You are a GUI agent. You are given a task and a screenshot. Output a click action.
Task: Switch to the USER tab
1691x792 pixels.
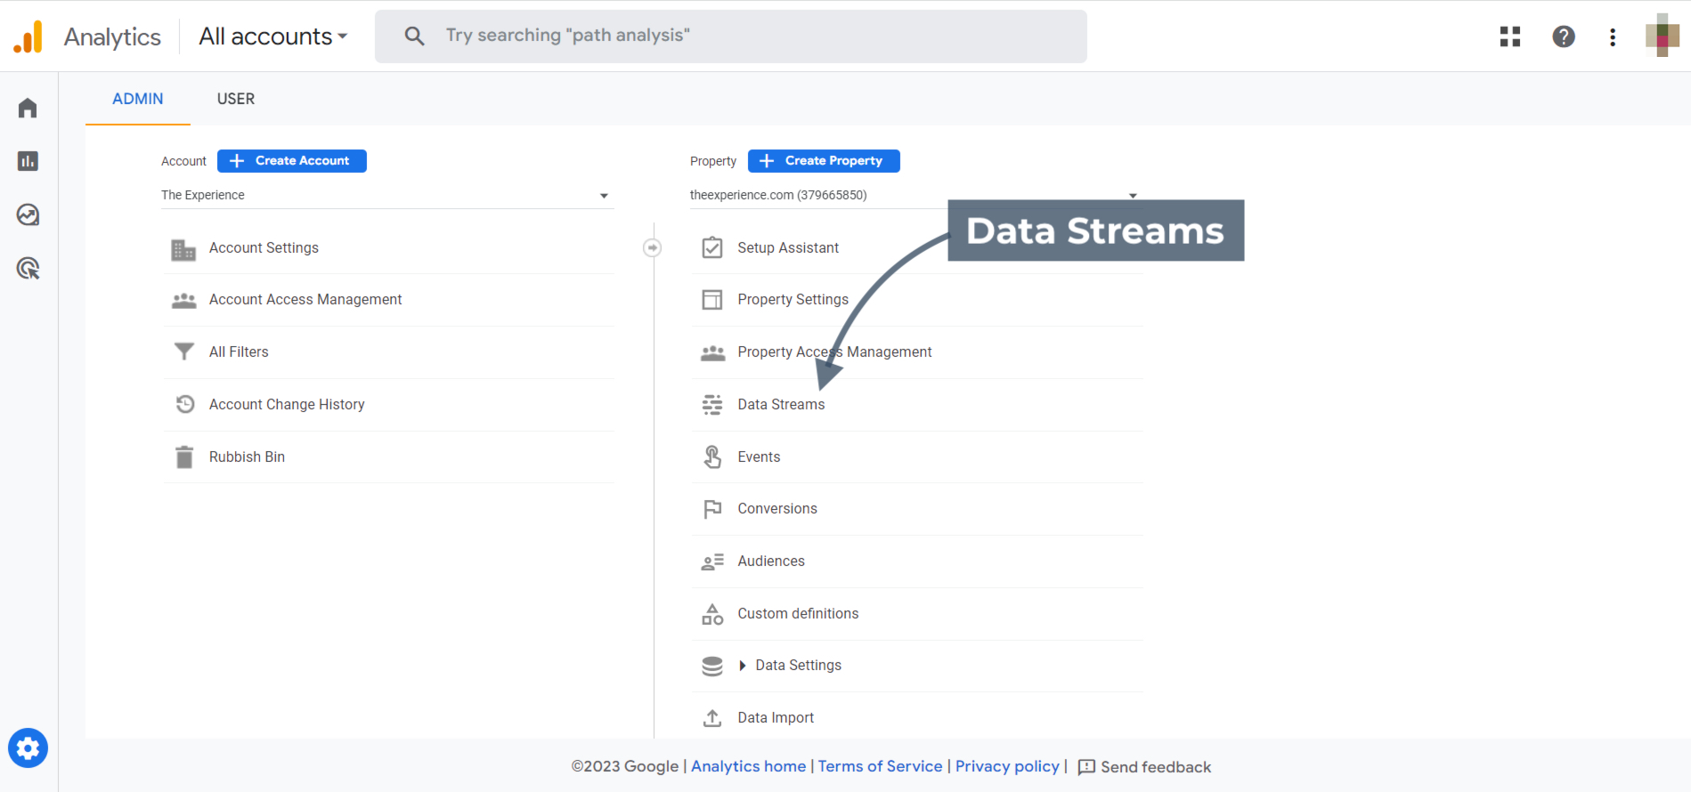[x=236, y=99]
